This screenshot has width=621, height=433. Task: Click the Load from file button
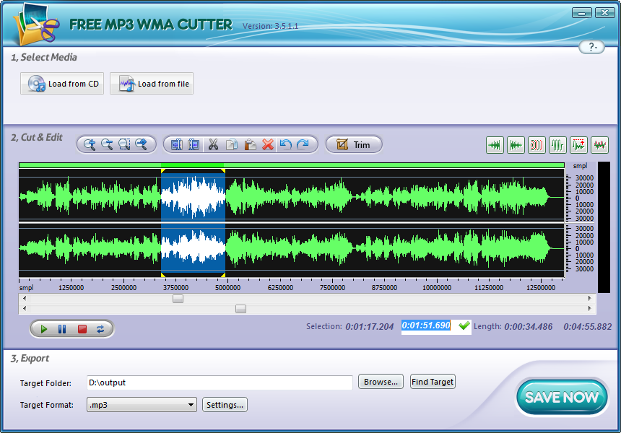point(152,84)
